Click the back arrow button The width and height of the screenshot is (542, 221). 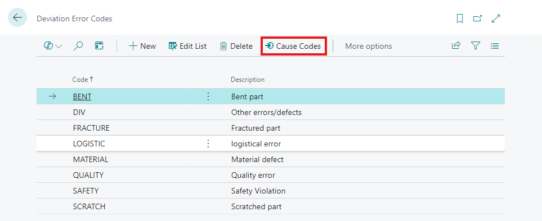(x=17, y=17)
